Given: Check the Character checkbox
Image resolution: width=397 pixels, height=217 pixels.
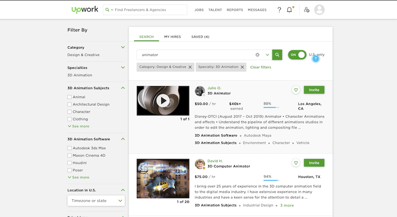Looking at the screenshot, I should click(x=69, y=111).
